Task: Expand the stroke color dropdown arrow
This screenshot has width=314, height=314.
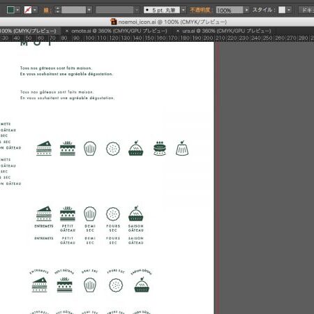Action: (35, 10)
